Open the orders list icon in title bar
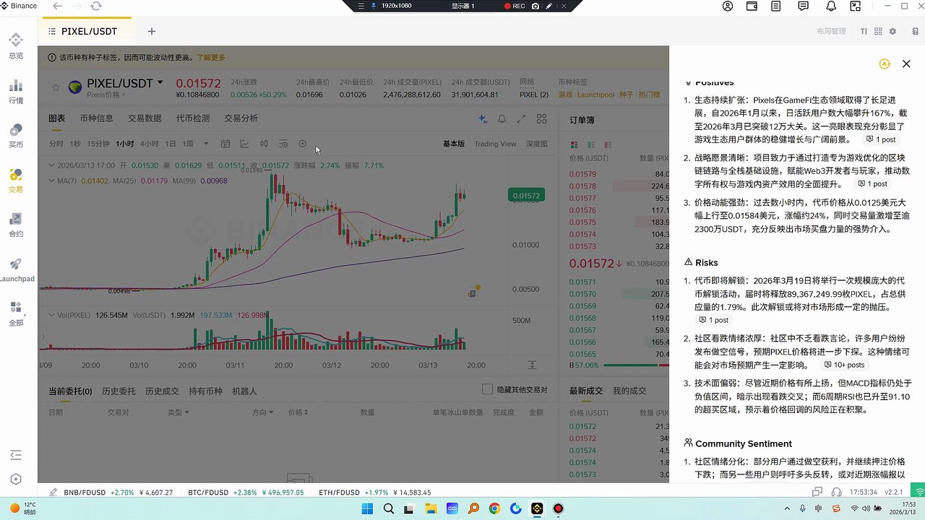The height and width of the screenshot is (520, 925). 776,6
